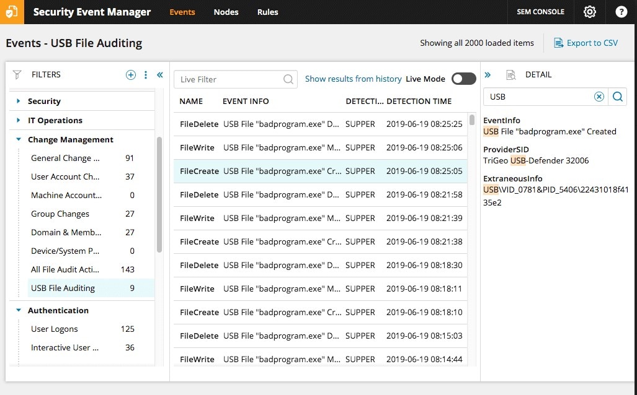Open the filters more options menu
The height and width of the screenshot is (395, 637).
pos(146,75)
